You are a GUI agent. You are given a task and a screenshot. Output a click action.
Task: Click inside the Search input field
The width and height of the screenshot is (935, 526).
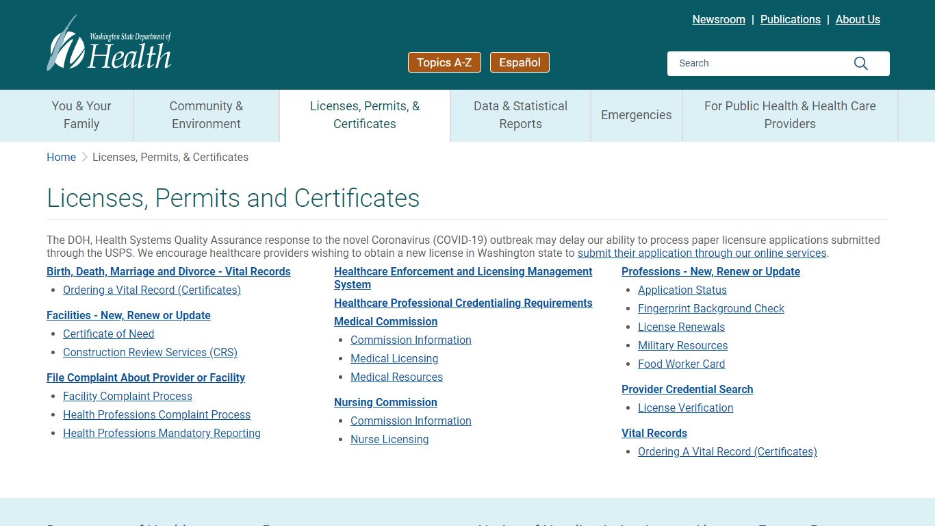point(760,64)
